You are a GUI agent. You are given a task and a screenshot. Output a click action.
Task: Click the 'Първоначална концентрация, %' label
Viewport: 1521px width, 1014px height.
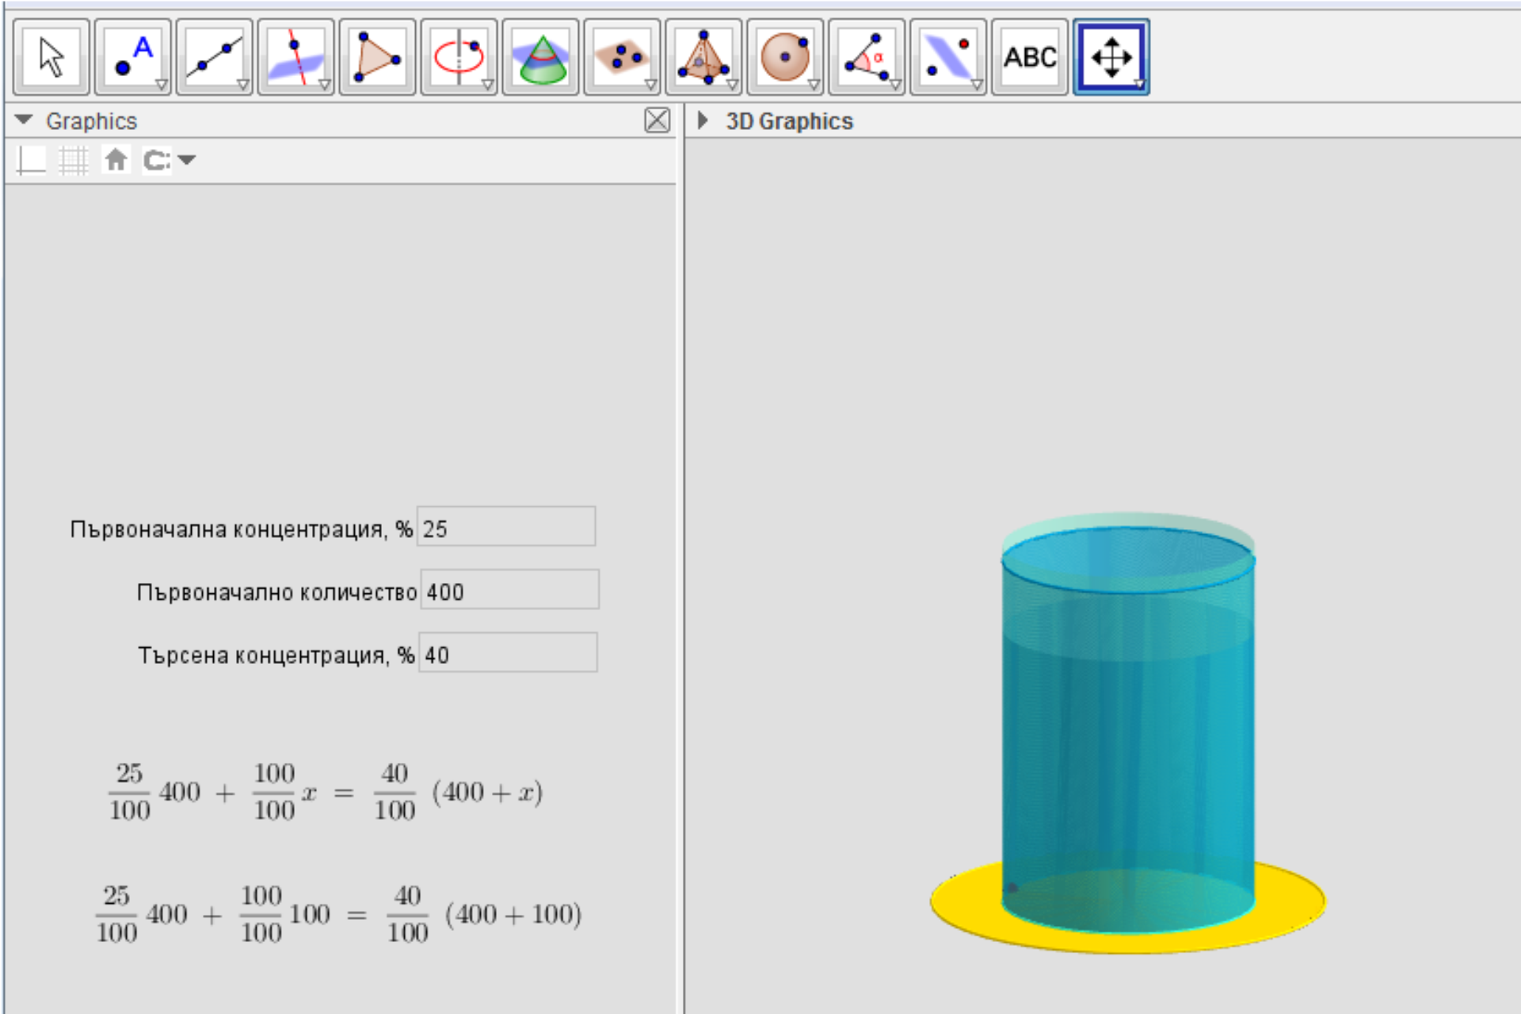tap(241, 529)
